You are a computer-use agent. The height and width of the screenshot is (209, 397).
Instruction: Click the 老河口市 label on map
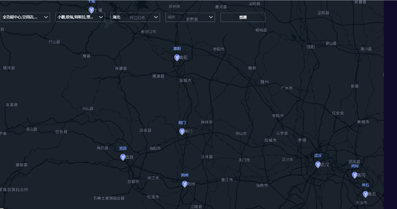148,32
